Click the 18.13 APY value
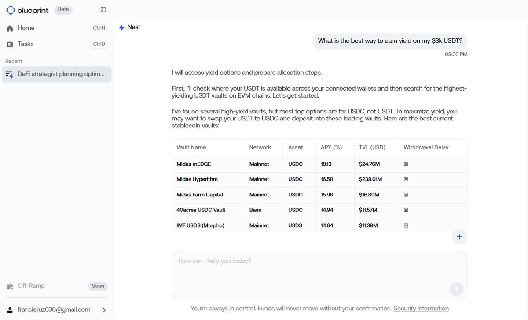 (326, 164)
